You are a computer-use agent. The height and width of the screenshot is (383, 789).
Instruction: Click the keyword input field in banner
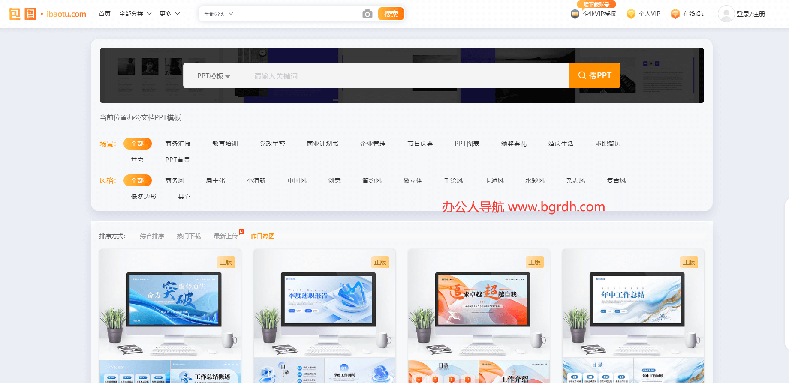coord(405,76)
